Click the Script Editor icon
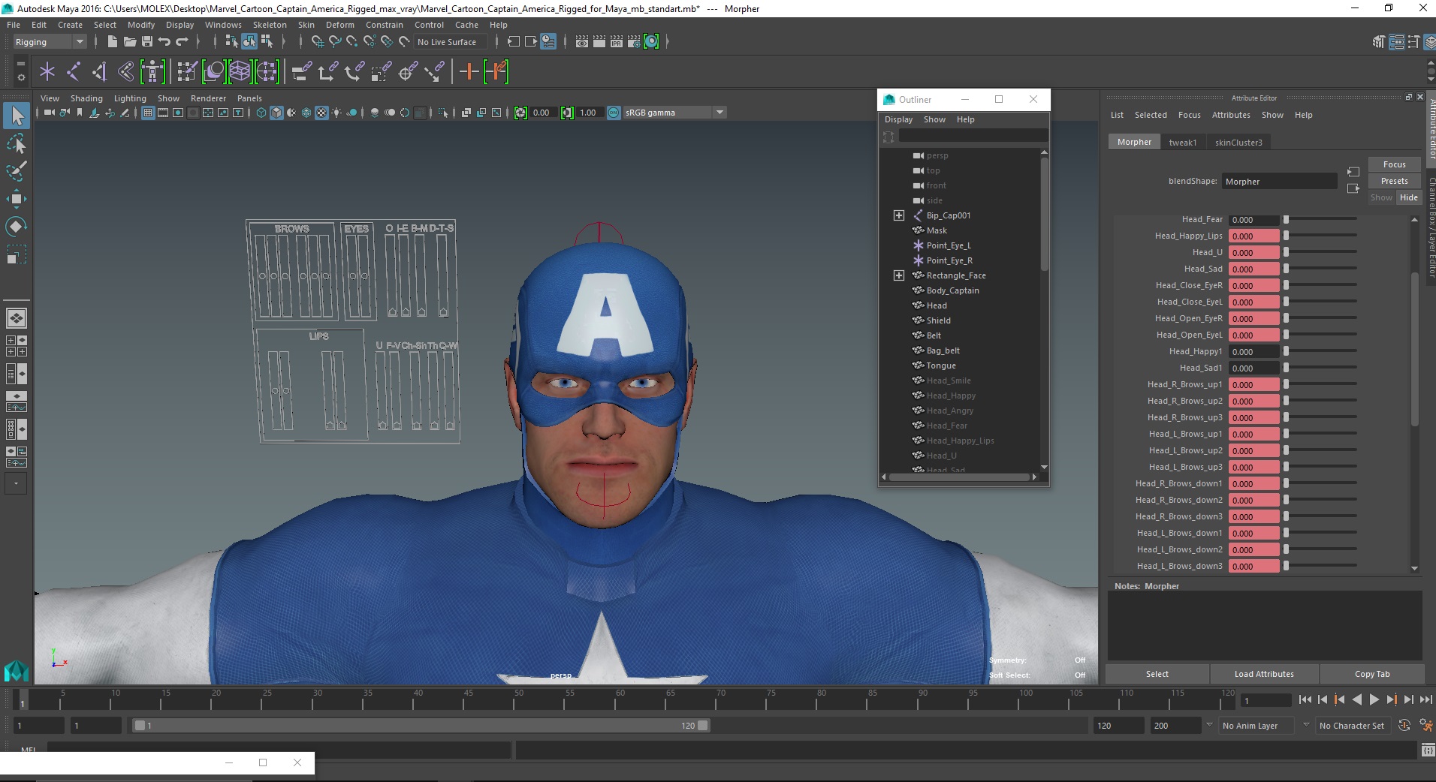The image size is (1436, 782). click(1428, 750)
